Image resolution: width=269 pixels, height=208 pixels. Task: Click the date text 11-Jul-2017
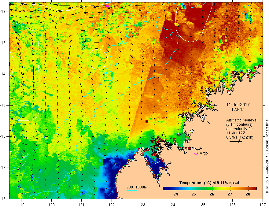(238, 105)
